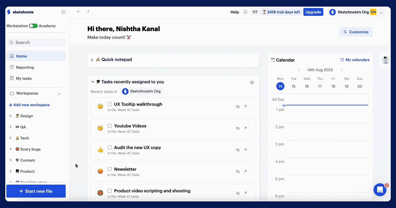Screen dimensions: 396x208
Task: Open the Sketchnote's Org account dropdown
Action: 381,13
